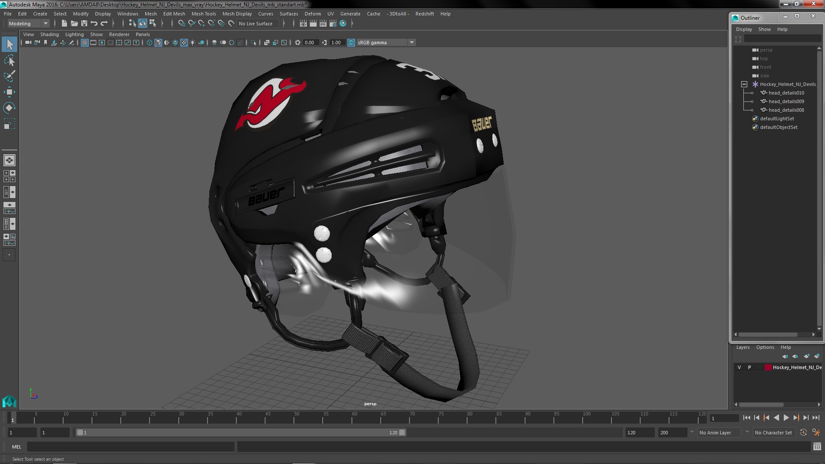Toggle wireframe shading cube in viewport

point(150,43)
